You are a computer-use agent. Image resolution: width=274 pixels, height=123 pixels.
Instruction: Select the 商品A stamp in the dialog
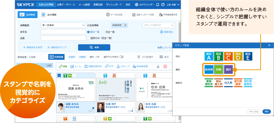tap(209, 56)
